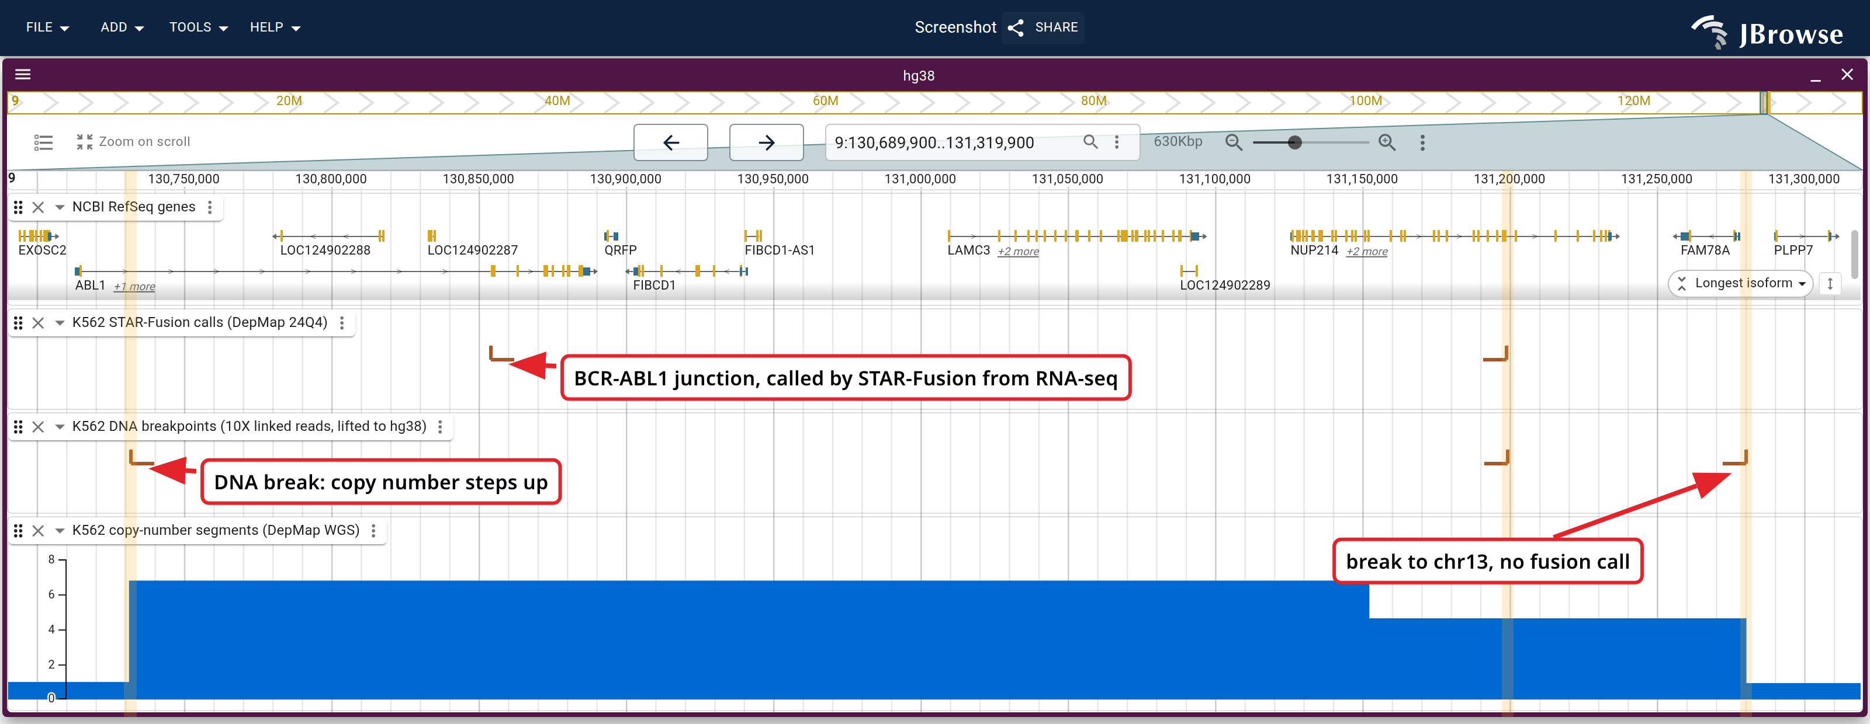Open the hg38 view hamburger menu
Image resolution: width=1870 pixels, height=724 pixels.
click(x=23, y=75)
